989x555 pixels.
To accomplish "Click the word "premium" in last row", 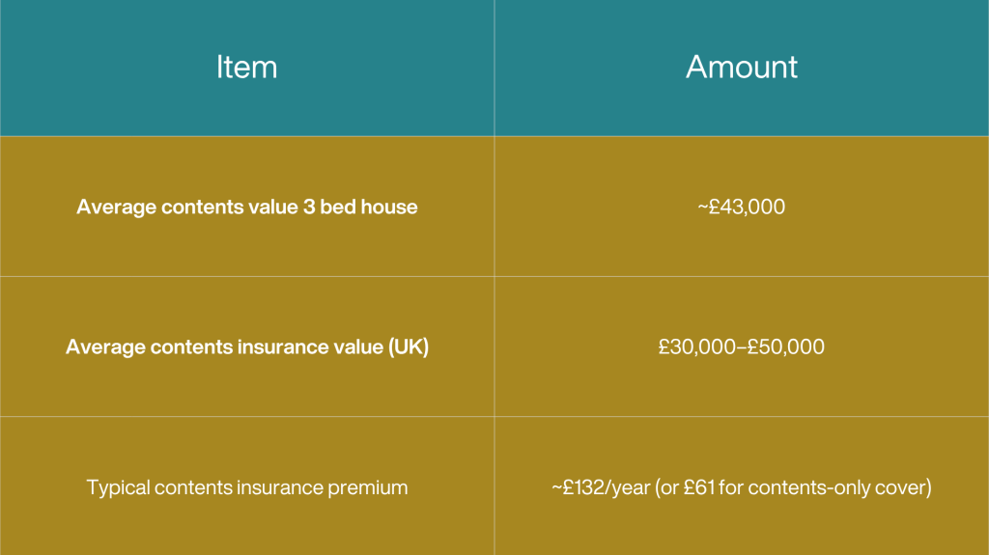I will pyautogui.click(x=371, y=487).
